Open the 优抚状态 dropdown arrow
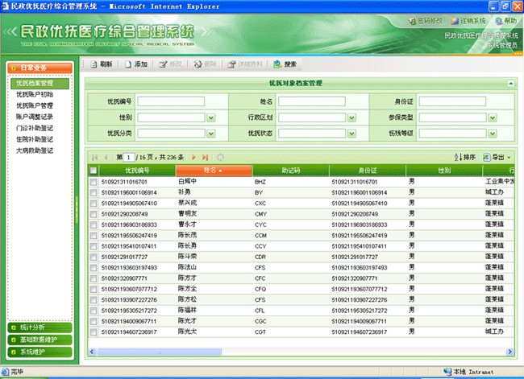 (351, 134)
